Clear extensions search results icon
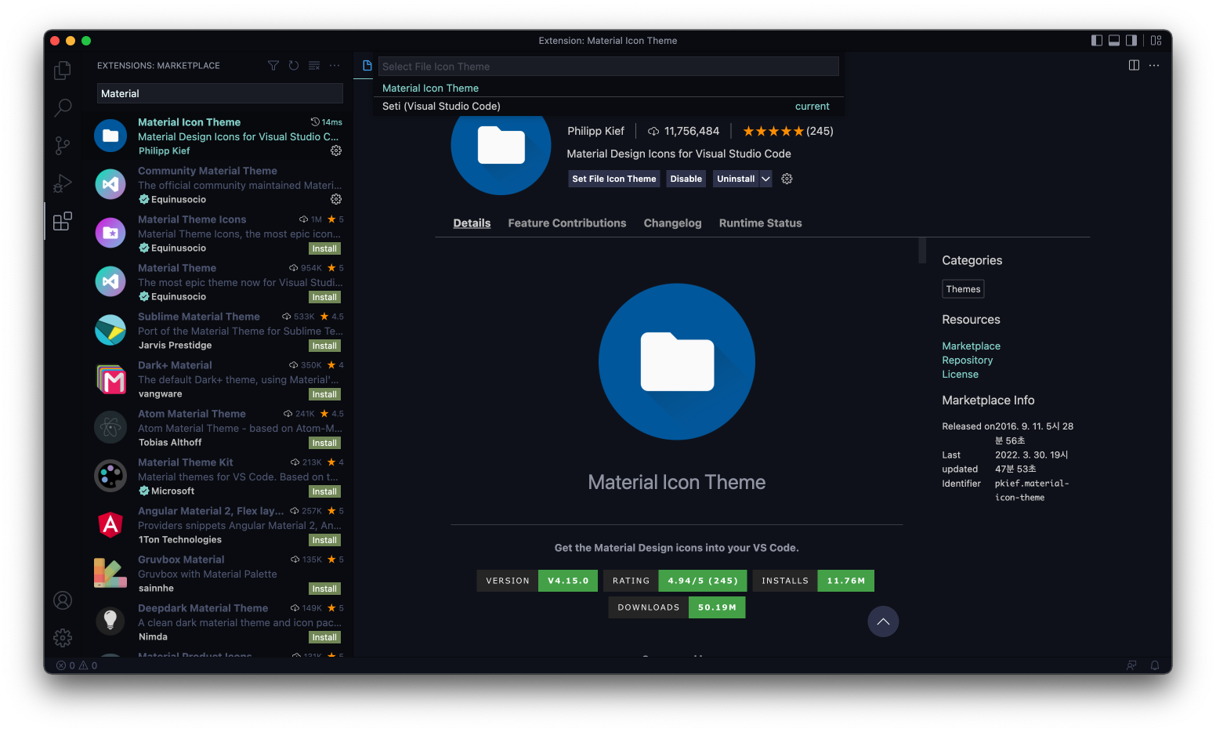 tap(314, 66)
